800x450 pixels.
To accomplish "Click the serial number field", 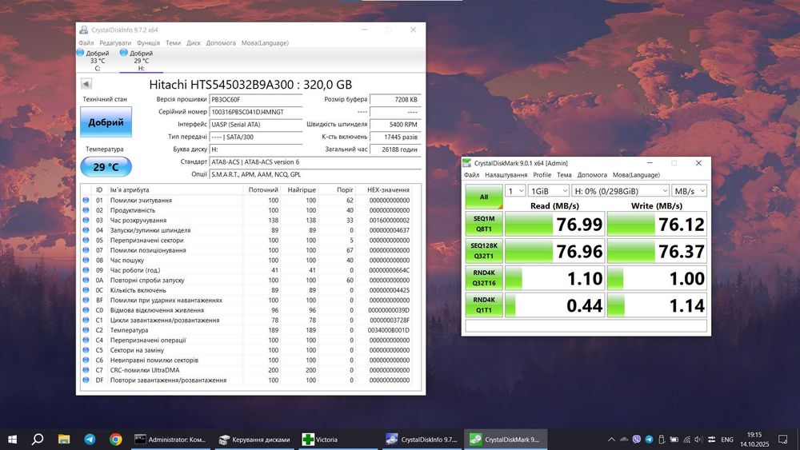I will pyautogui.click(x=256, y=112).
